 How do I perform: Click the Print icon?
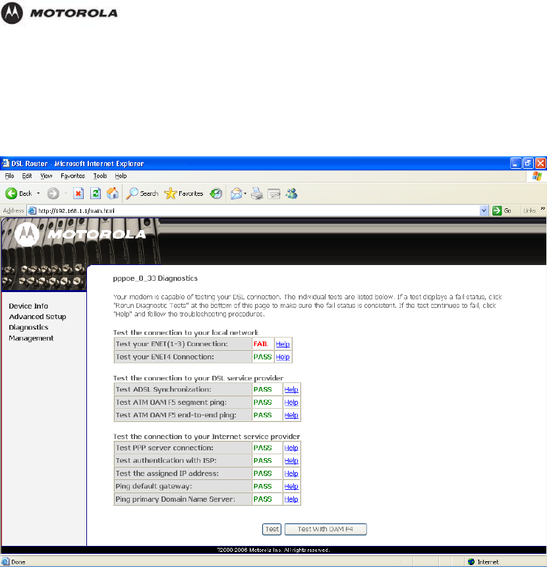point(257,193)
